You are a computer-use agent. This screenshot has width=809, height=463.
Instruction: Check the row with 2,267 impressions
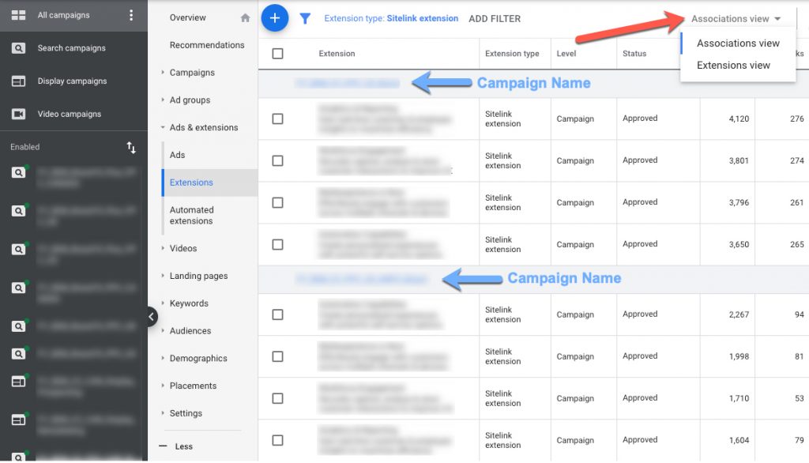[x=277, y=314]
